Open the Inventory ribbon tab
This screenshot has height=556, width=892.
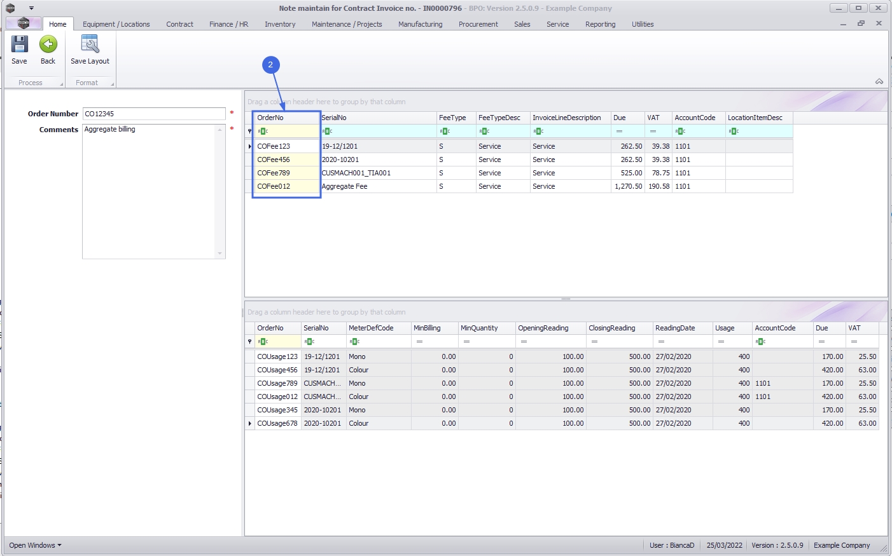(280, 24)
